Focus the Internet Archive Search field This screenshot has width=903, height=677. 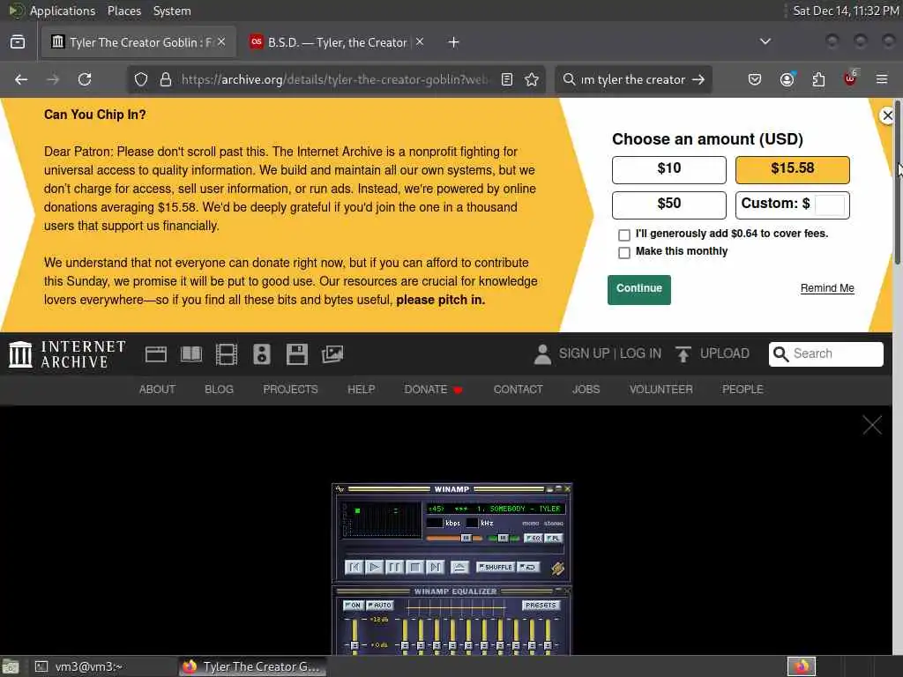825,353
